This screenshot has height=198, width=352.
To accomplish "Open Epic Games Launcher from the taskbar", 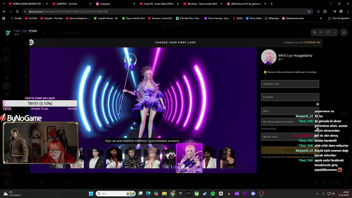I will [181, 194].
